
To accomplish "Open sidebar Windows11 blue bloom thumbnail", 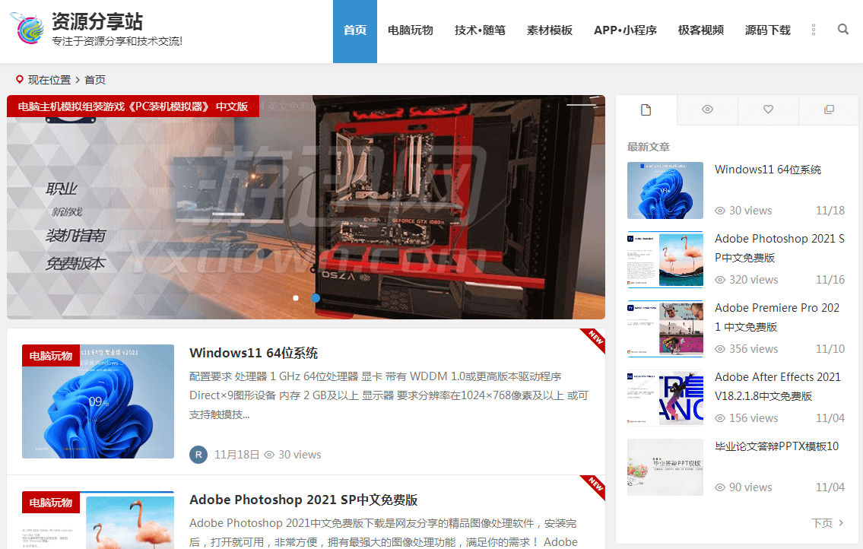I will [x=665, y=191].
